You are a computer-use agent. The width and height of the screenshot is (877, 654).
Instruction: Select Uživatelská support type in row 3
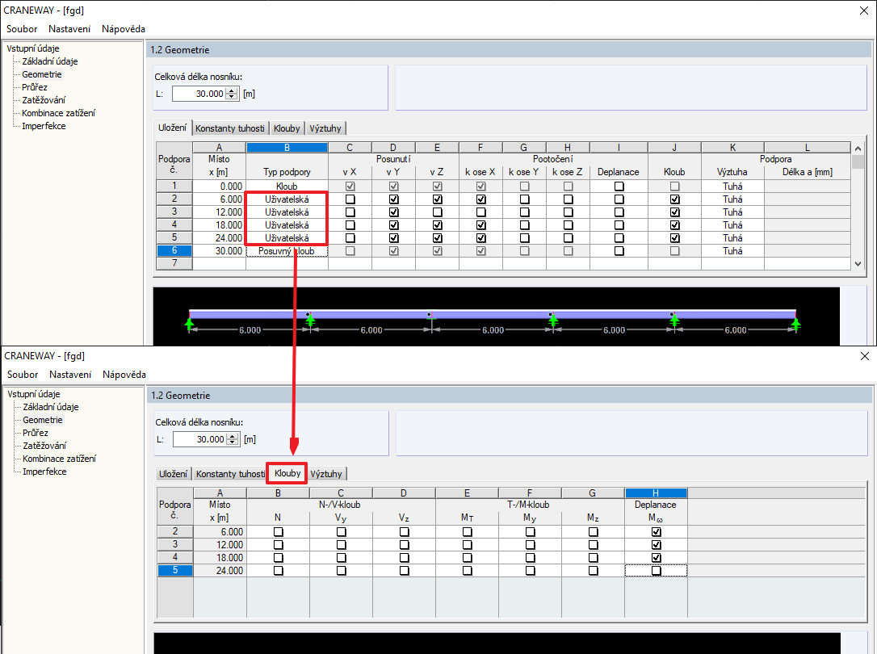287,212
